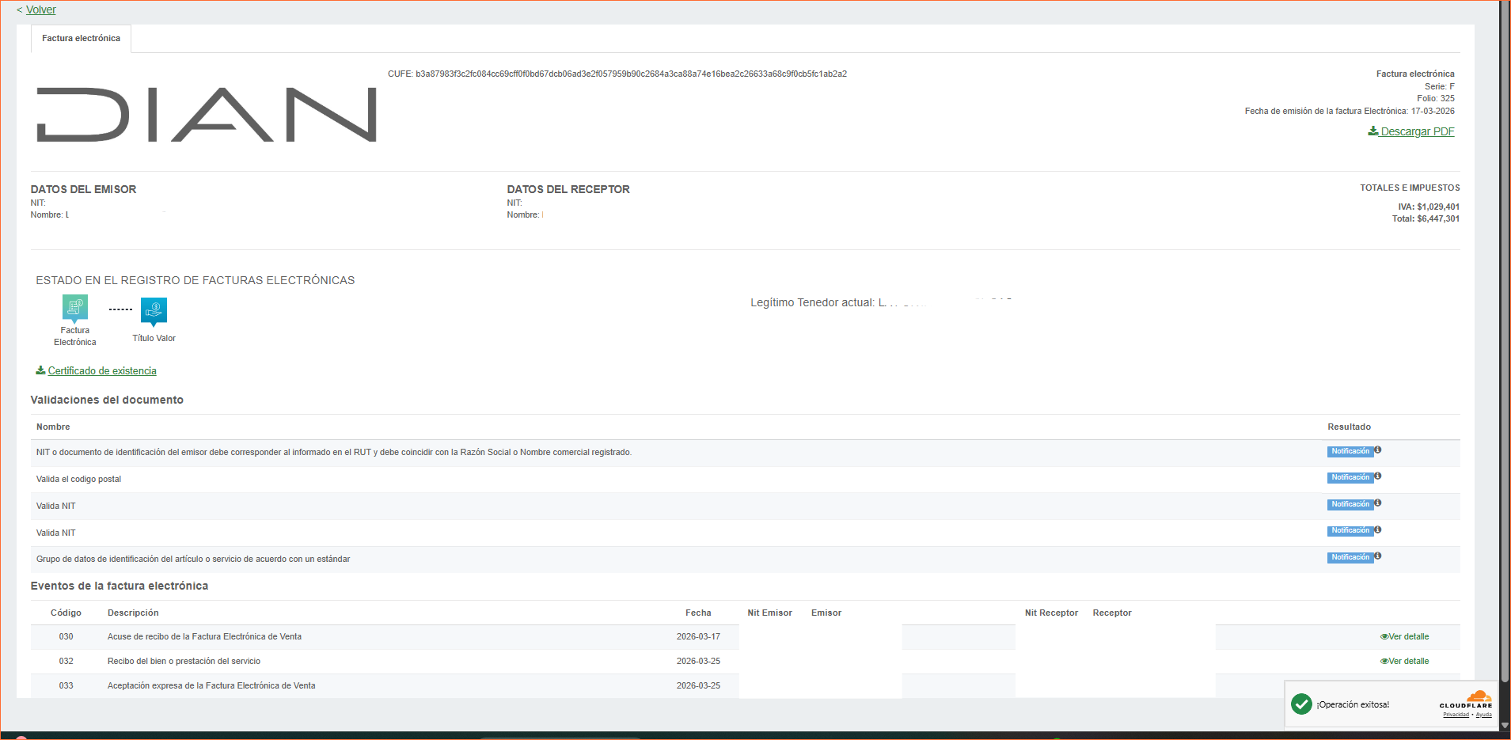This screenshot has height=740, width=1511.
Task: Download the invoice with Descargar PDF
Action: (x=1411, y=131)
